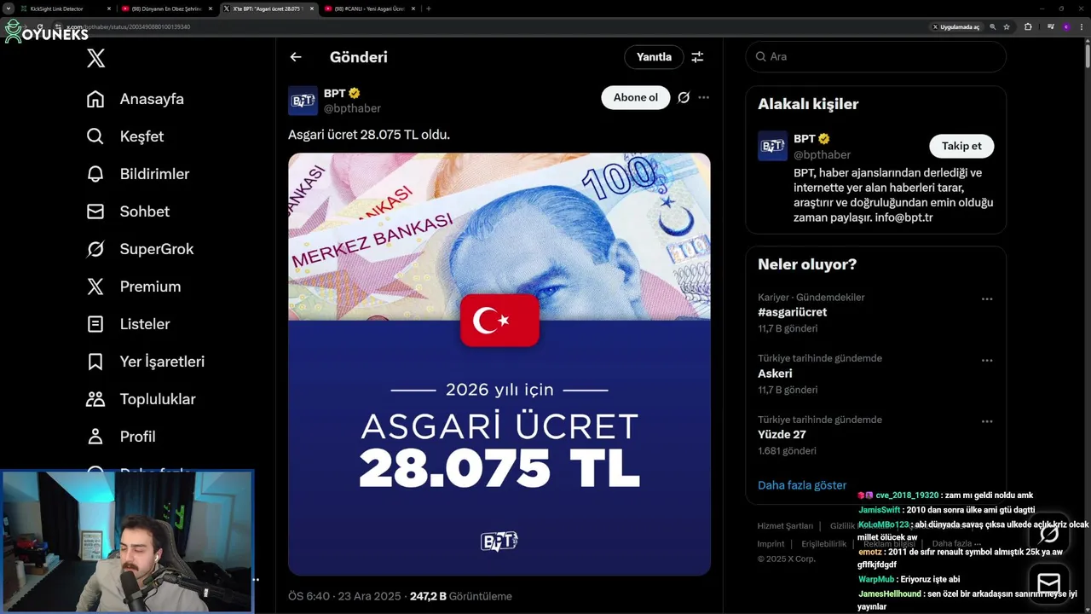Open the Keşfet explore page
This screenshot has height=614, width=1091.
tap(125, 136)
